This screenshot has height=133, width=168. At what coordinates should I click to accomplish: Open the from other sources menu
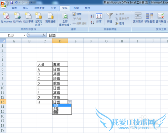38,19
